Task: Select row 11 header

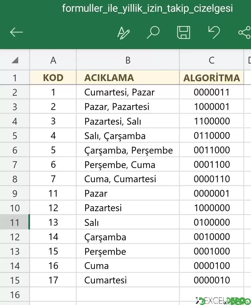Action: pos(15,222)
